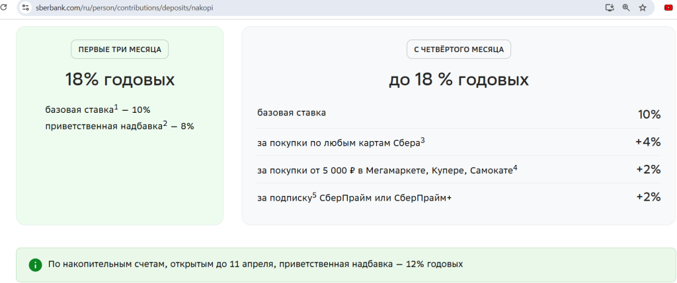This screenshot has height=283, width=677.
Task: Focus the sberbank.com address bar URL
Action: (x=124, y=8)
